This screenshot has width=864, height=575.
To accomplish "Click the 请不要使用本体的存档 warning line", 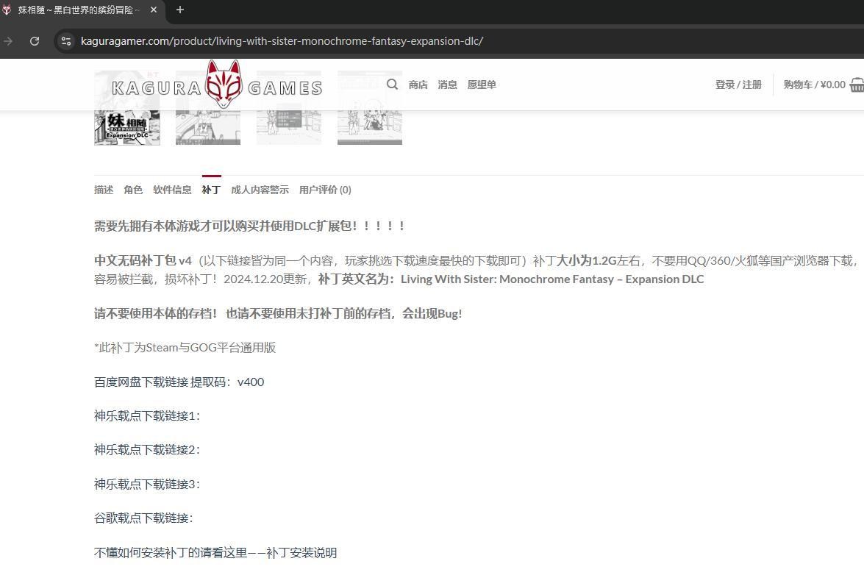I will (278, 314).
